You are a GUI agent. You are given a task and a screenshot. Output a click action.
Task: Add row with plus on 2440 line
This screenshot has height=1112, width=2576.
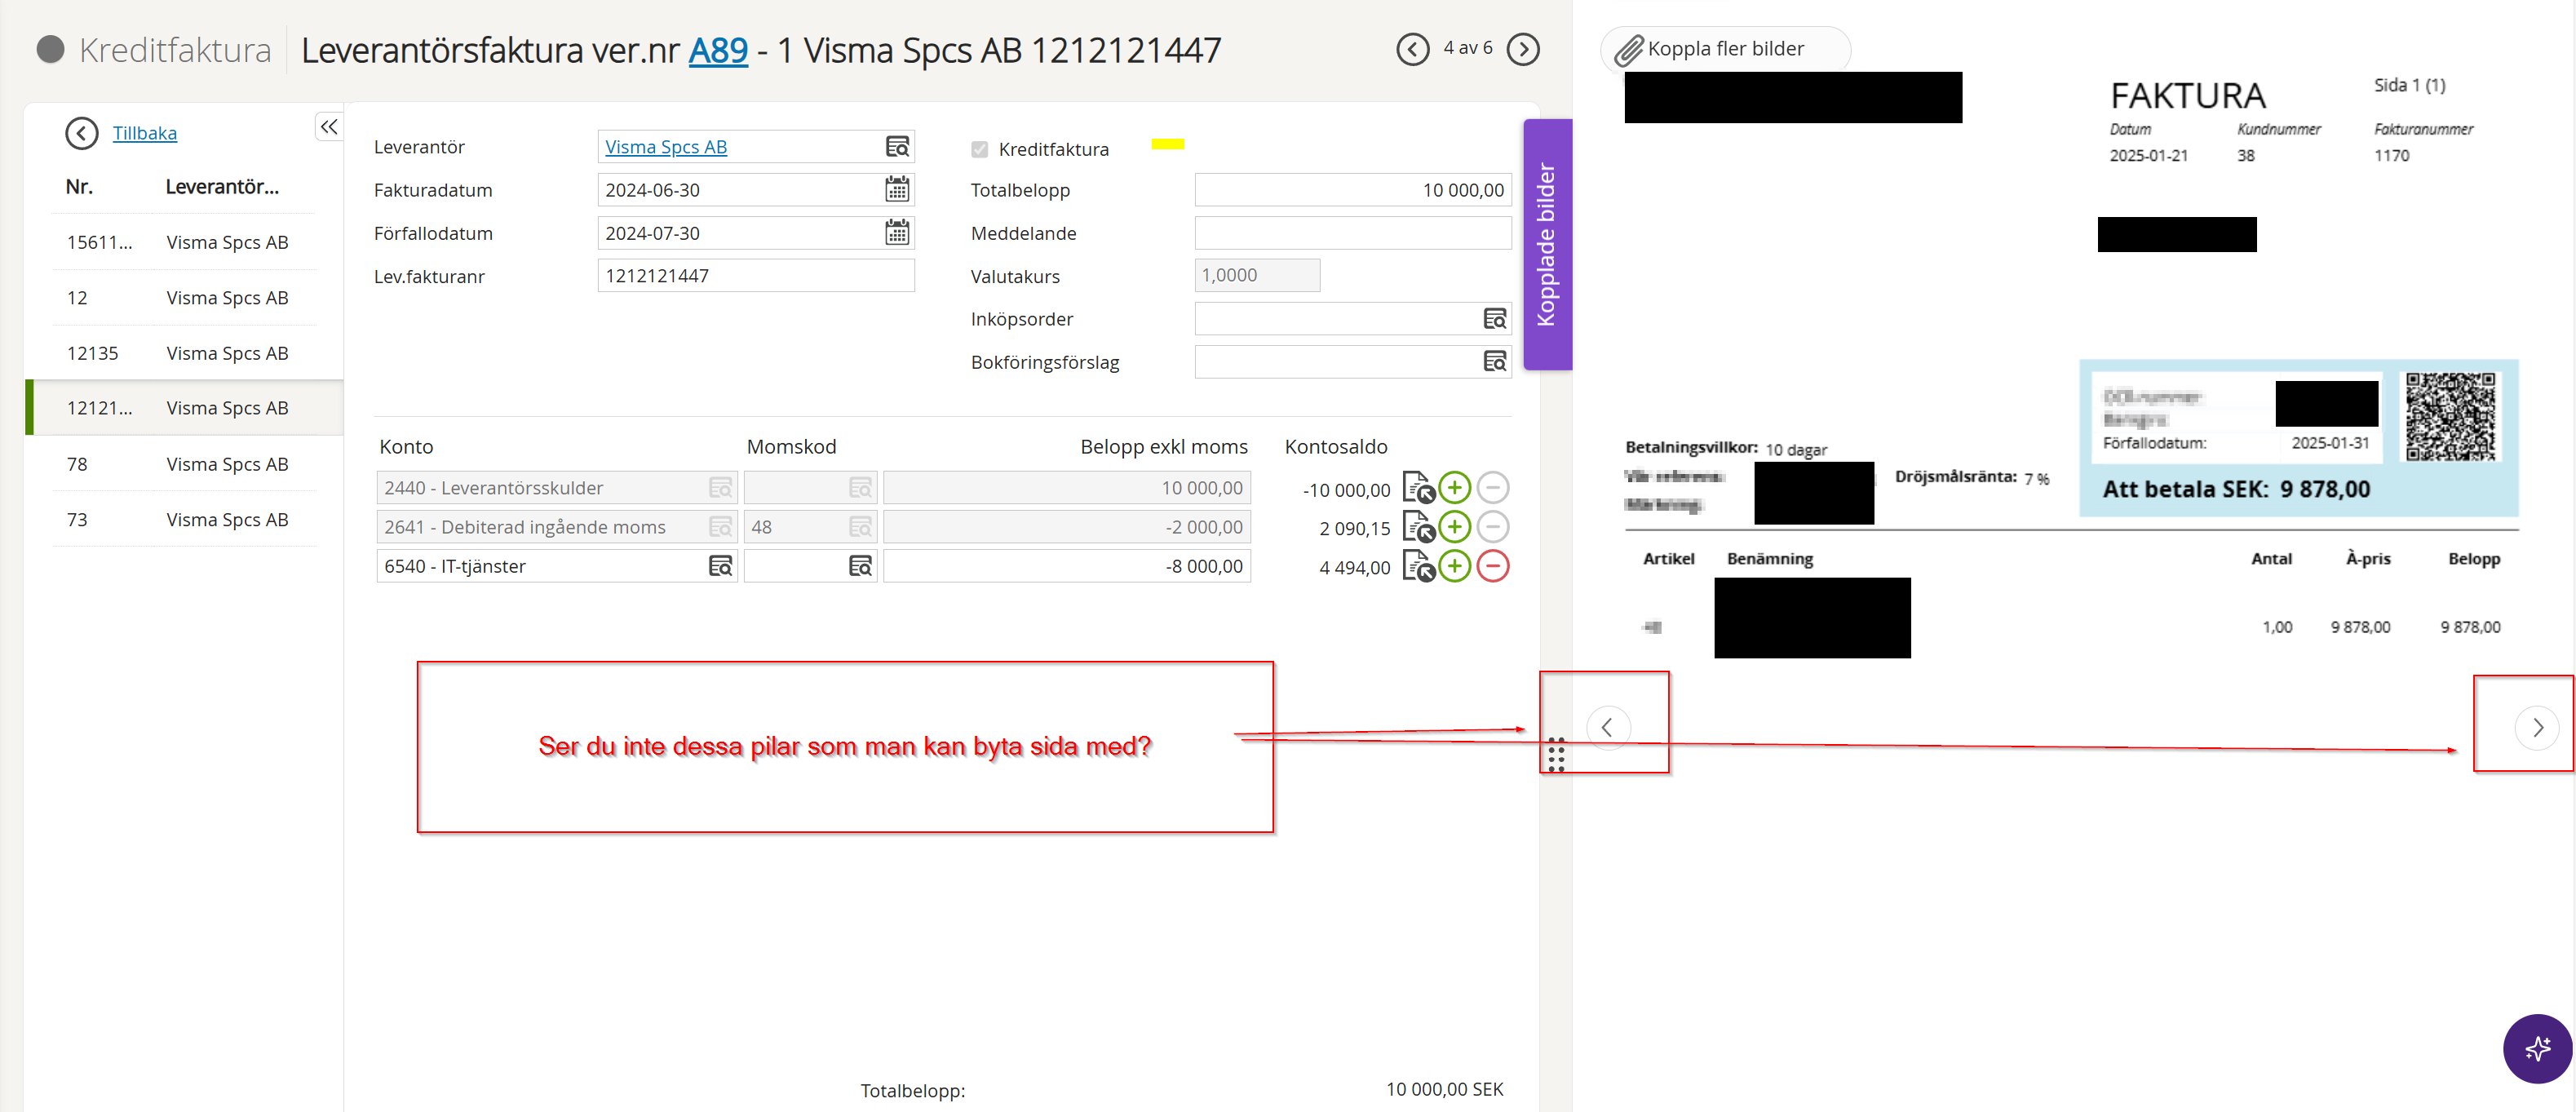pos(1454,488)
